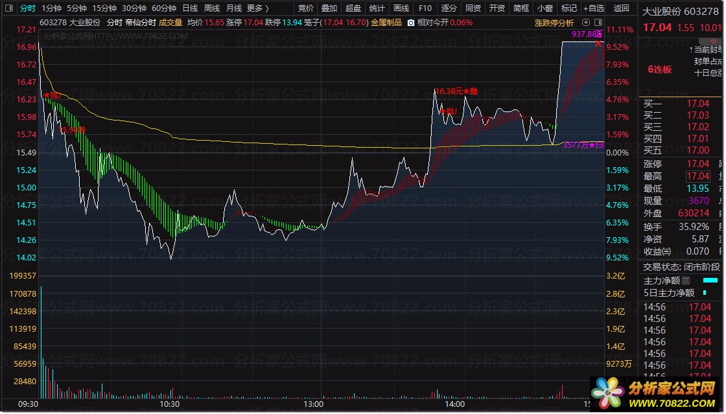The width and height of the screenshot is (726, 414).
Task: Click the 937.88万 purple label
Action: click(x=587, y=34)
